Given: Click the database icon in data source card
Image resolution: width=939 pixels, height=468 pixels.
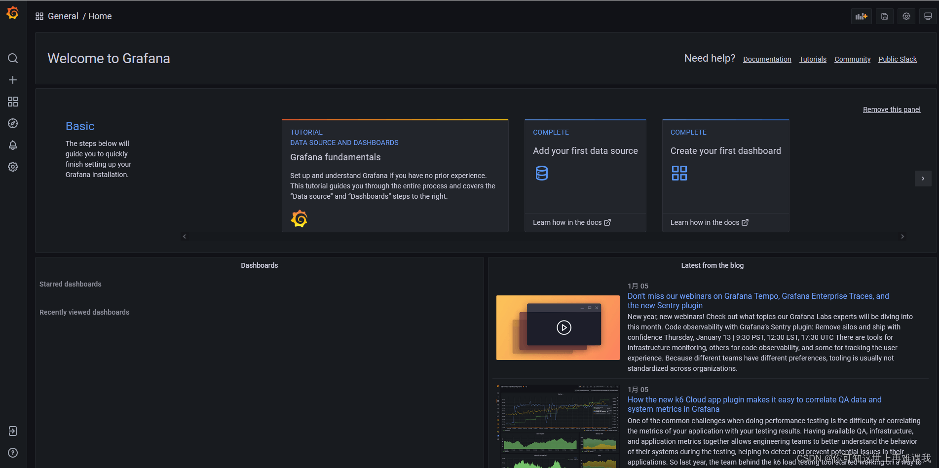Looking at the screenshot, I should [542, 173].
